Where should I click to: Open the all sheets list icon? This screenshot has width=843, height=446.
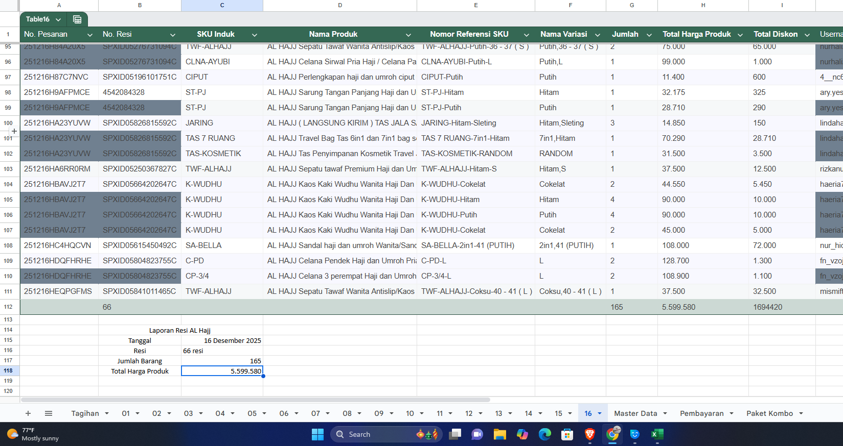tap(49, 413)
